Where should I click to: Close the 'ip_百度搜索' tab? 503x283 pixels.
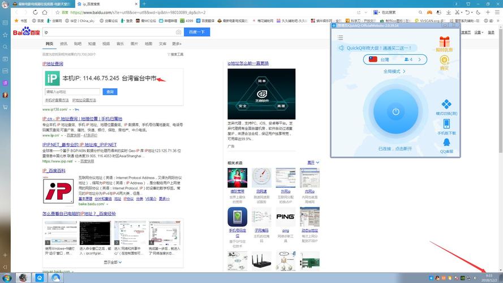coord(136,4)
